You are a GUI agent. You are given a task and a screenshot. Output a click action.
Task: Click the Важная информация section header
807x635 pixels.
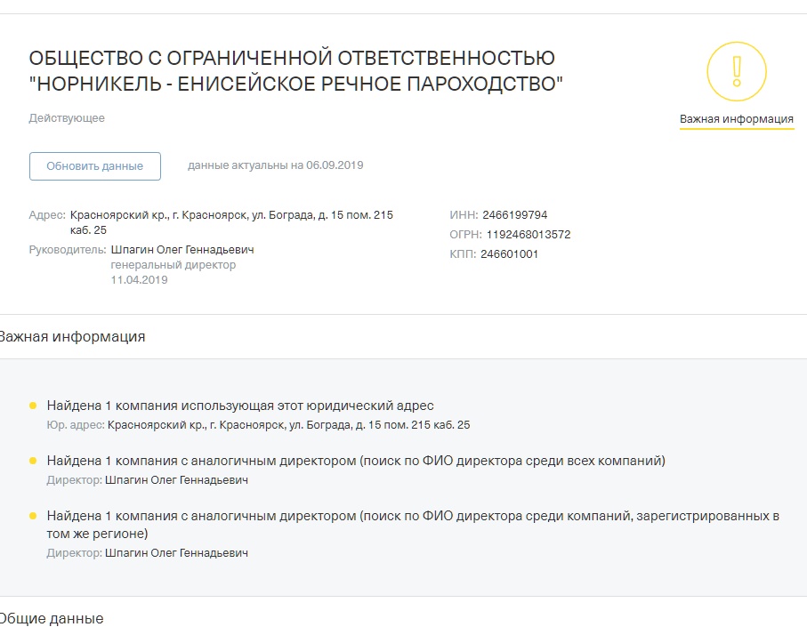point(72,336)
